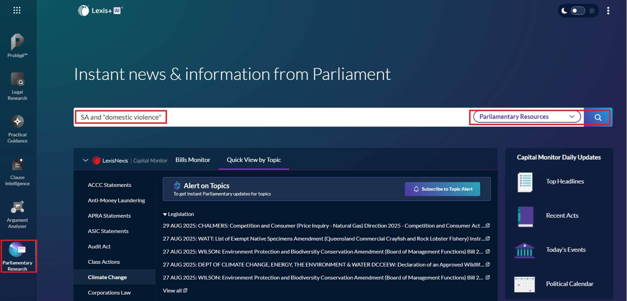Select the Quick View by Topic tab

pos(253,160)
